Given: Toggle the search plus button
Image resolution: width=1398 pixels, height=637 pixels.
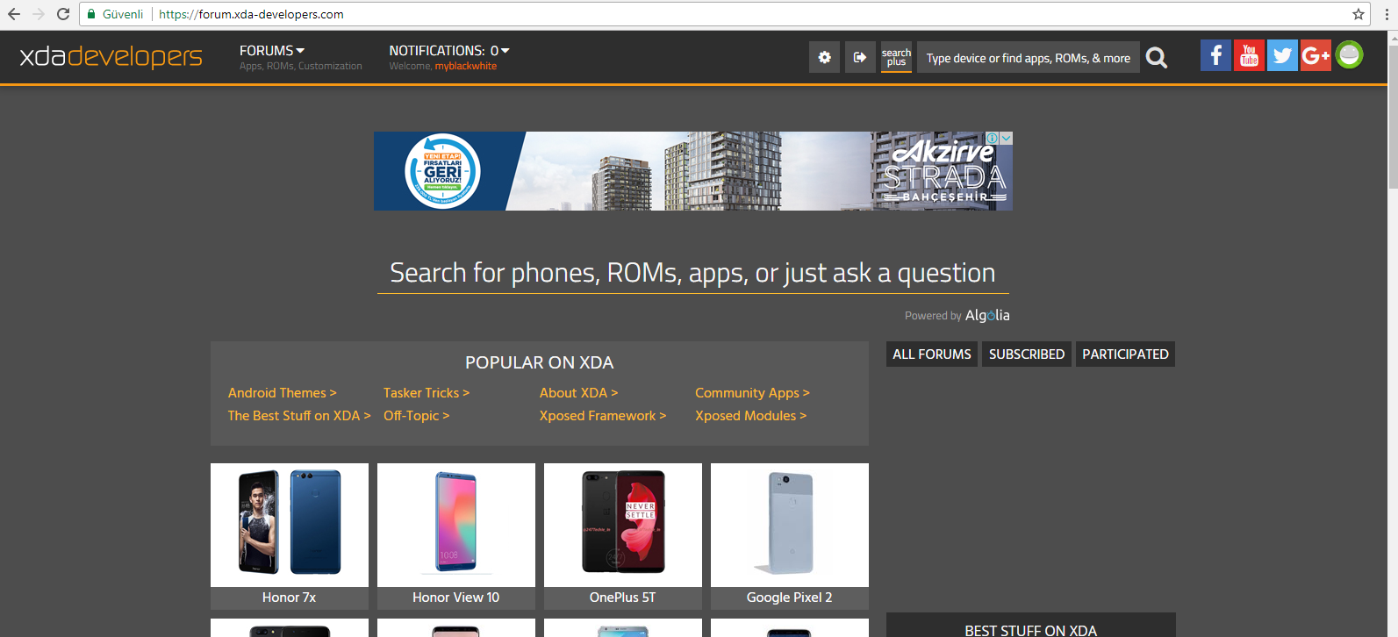Looking at the screenshot, I should pyautogui.click(x=896, y=57).
